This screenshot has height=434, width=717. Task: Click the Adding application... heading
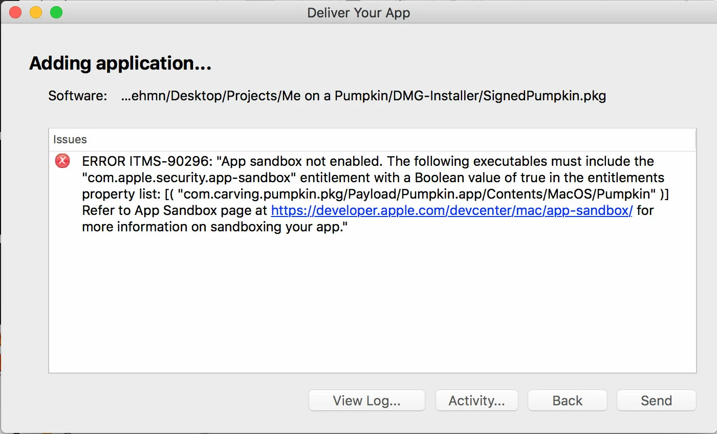(120, 63)
